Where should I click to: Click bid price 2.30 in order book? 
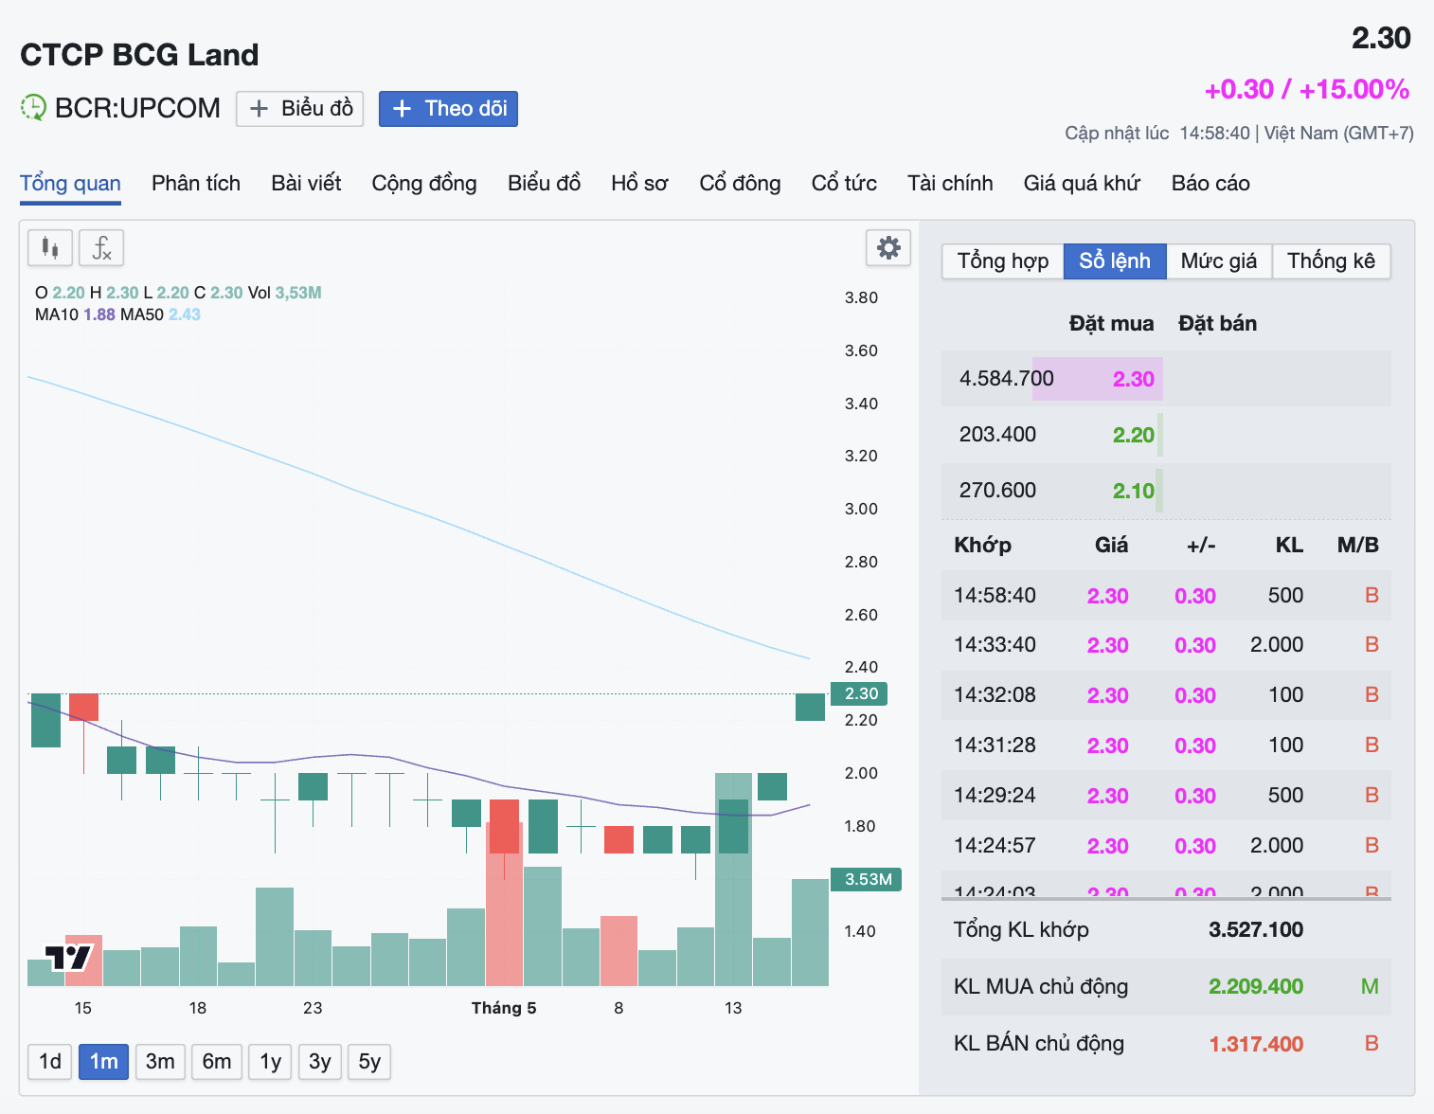pos(1134,379)
